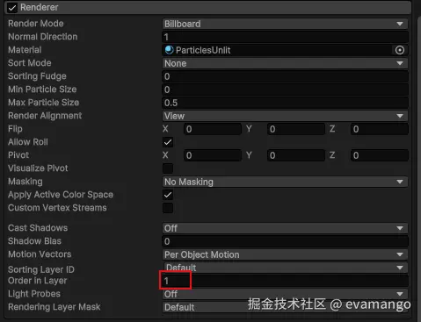Screen dimensions: 421x322
Task: Enable the Custom Vertex Streams checkbox
Action: tap(168, 208)
